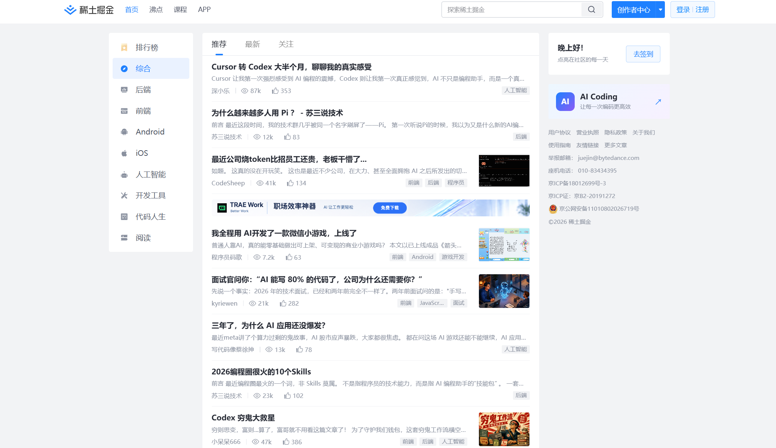Click the 探索稀土掘金 search field

pyautogui.click(x=511, y=10)
